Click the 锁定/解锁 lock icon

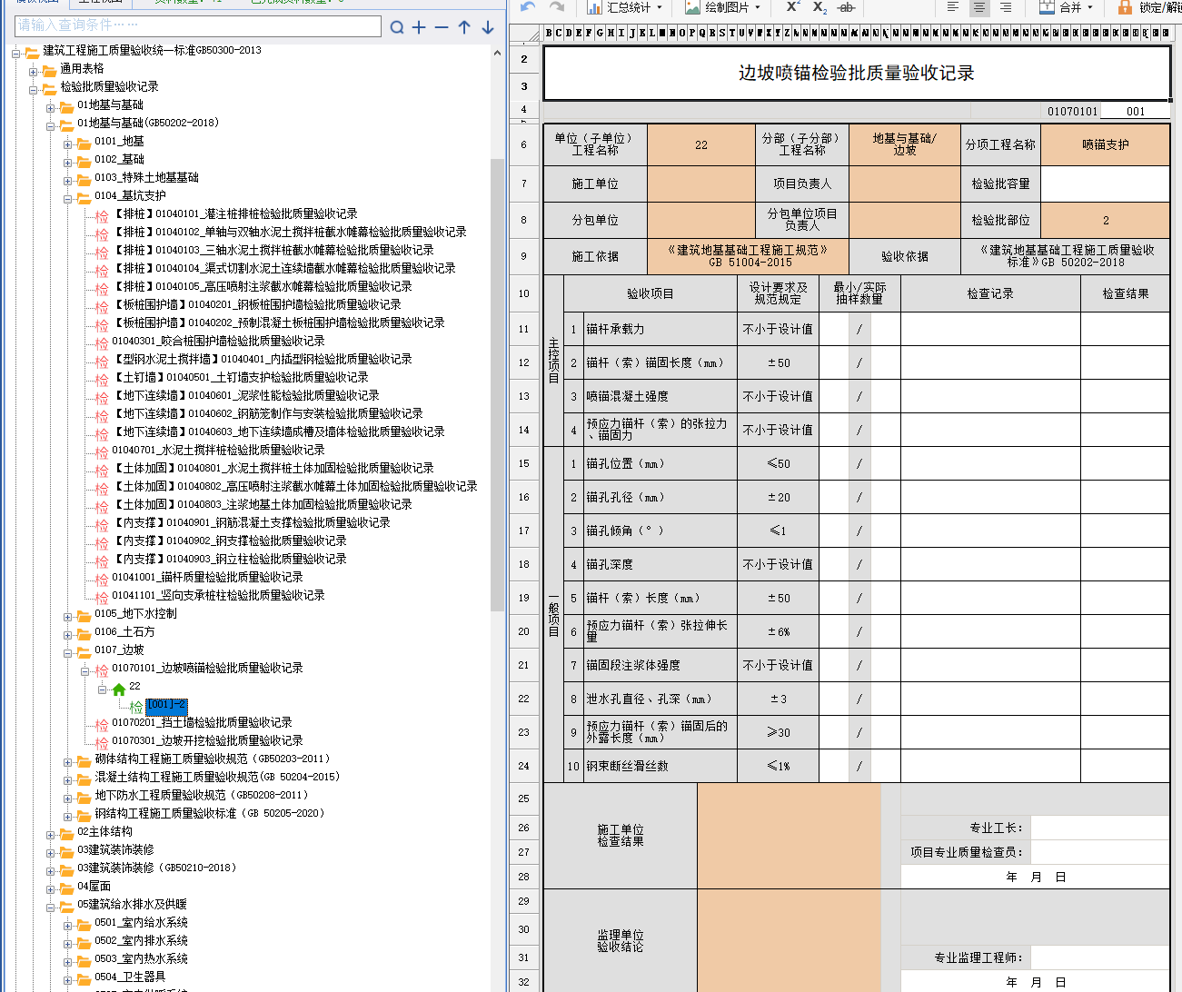(1125, 6)
